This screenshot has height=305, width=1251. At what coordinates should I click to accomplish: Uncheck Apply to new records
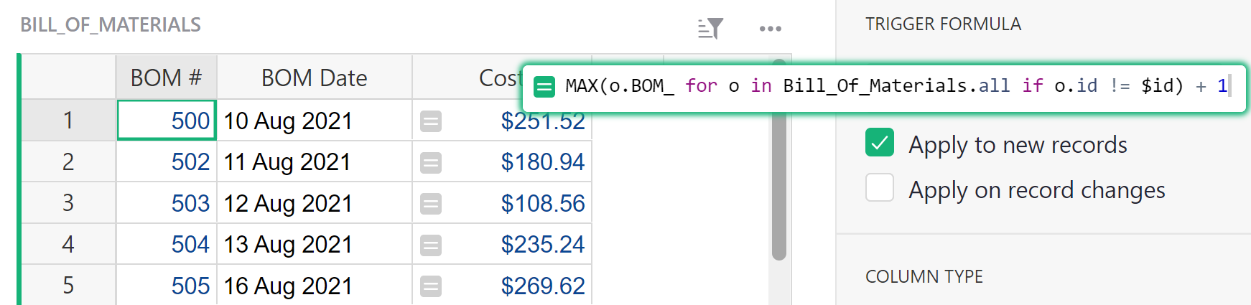coord(880,143)
